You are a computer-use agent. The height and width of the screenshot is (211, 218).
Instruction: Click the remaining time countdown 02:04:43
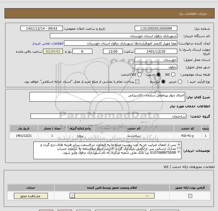[x=53, y=51]
